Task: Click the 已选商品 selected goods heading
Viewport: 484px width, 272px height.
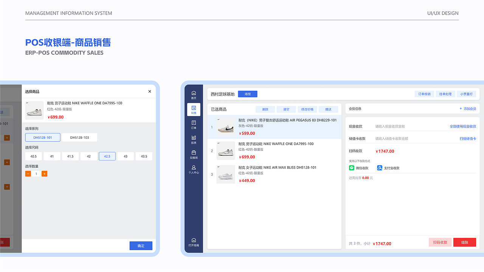Action: [x=219, y=109]
